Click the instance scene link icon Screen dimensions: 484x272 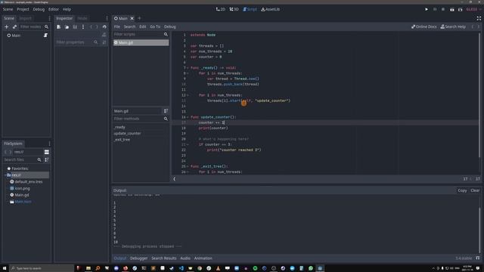click(x=14, y=27)
